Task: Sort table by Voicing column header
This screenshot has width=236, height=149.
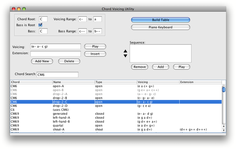Action: (x=158, y=82)
